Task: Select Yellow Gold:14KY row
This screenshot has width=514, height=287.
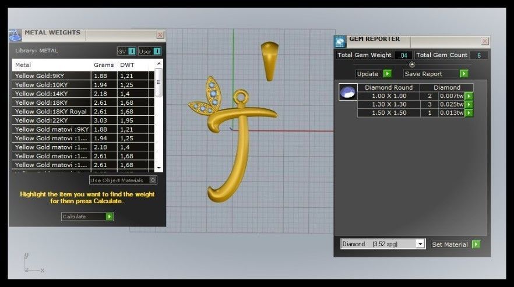Action: (83, 94)
